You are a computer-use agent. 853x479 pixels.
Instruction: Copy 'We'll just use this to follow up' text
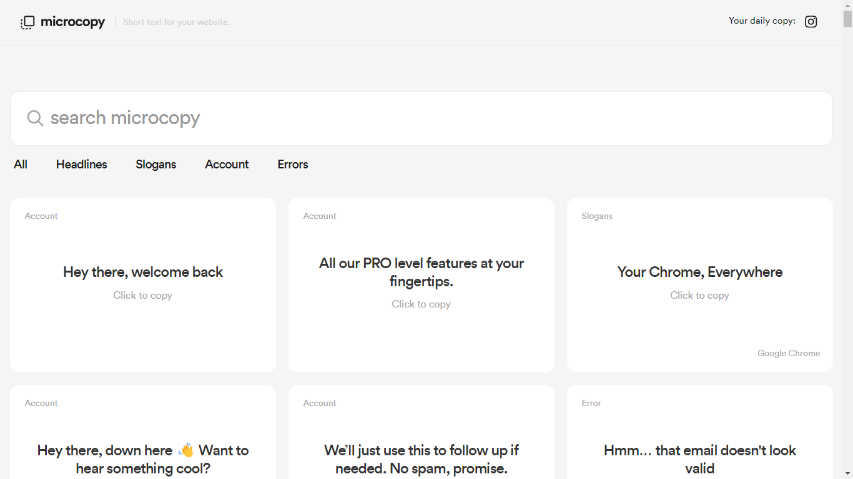tap(422, 459)
